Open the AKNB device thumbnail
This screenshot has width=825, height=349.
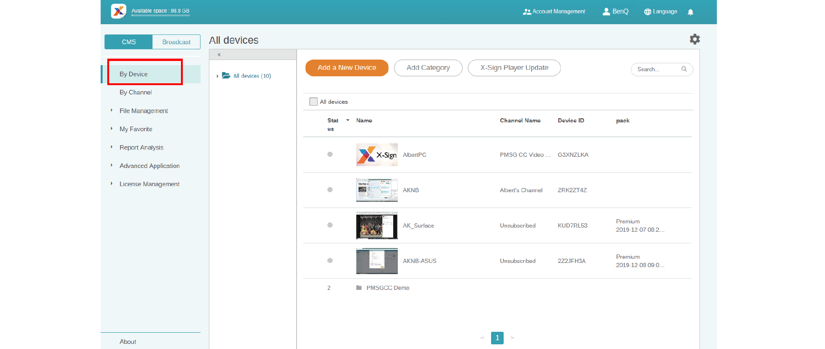377,190
